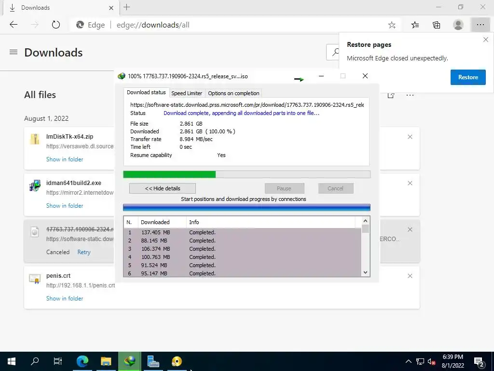The height and width of the screenshot is (371, 494).
Task: Open Internet Download Manager taskbar icon
Action: pyautogui.click(x=129, y=361)
